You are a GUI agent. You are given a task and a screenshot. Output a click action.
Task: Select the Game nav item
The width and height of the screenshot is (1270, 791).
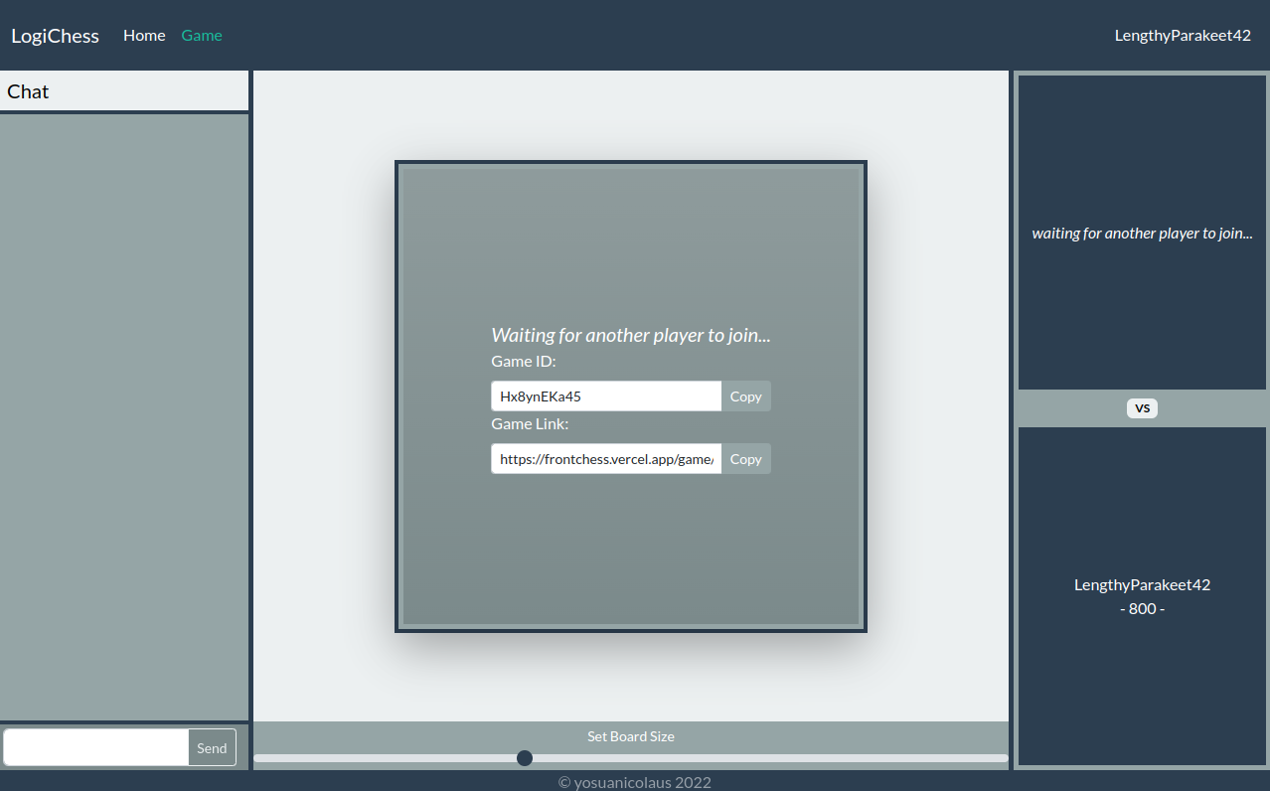tap(202, 36)
